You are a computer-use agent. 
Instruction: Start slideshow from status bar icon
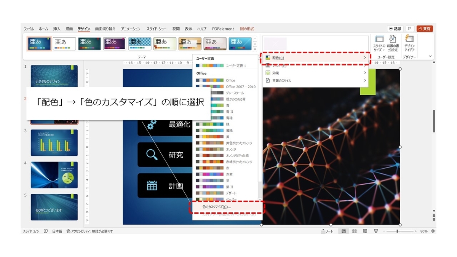376,231
